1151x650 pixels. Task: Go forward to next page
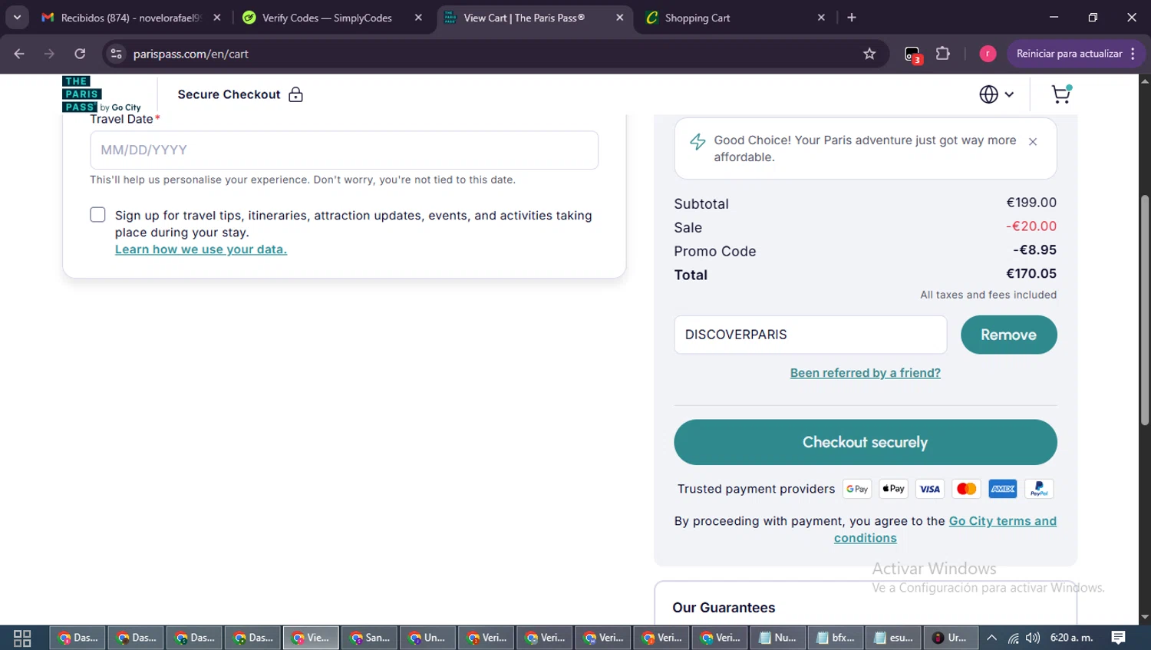49,54
